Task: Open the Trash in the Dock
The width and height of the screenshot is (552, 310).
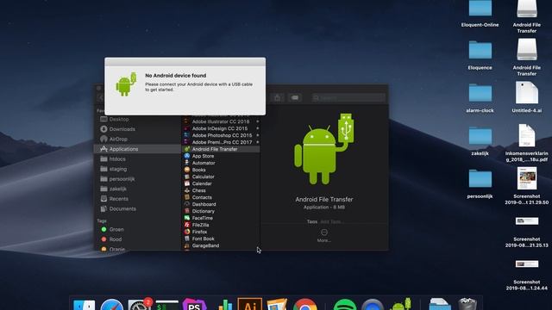Action: coord(467,304)
